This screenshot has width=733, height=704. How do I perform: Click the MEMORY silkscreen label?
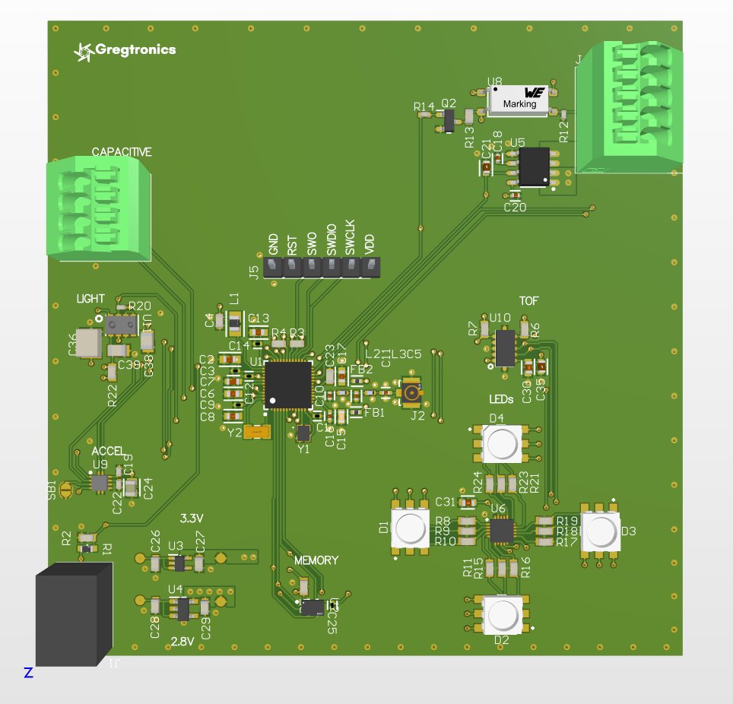[316, 560]
